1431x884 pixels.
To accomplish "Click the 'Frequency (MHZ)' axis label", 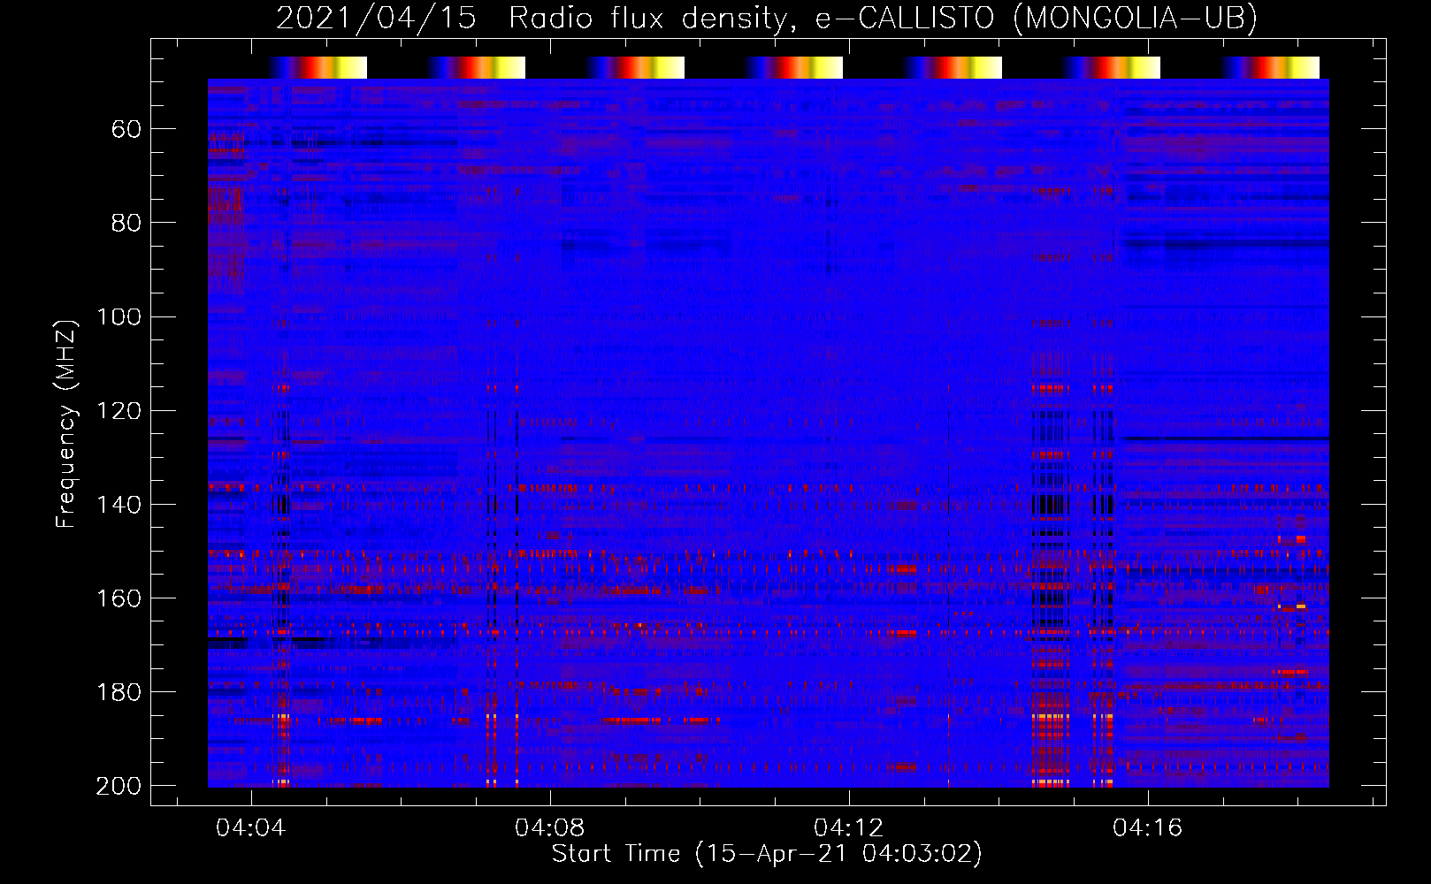I will (67, 423).
